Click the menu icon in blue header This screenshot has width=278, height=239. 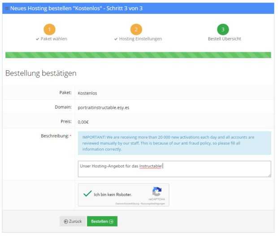point(7,9)
